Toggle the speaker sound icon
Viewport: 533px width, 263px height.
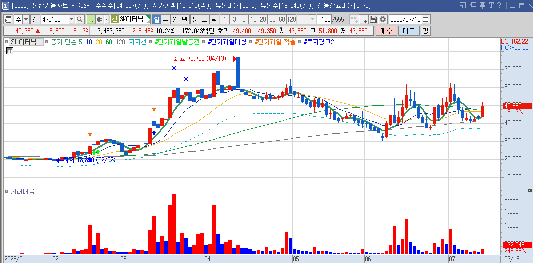[x=99, y=19]
